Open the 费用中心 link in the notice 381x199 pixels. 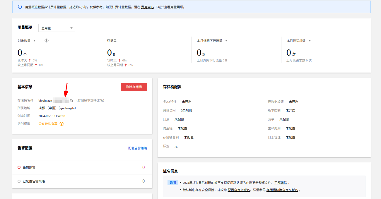point(147,7)
